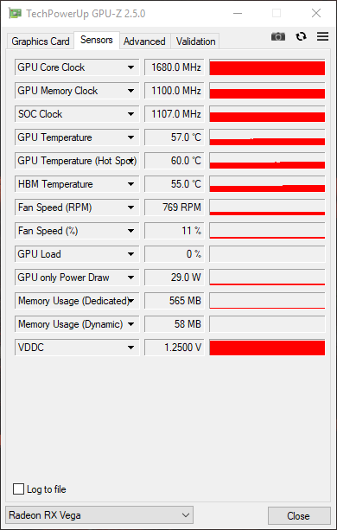Minimize the GPU-Z window
The image size is (337, 530).
click(x=238, y=14)
